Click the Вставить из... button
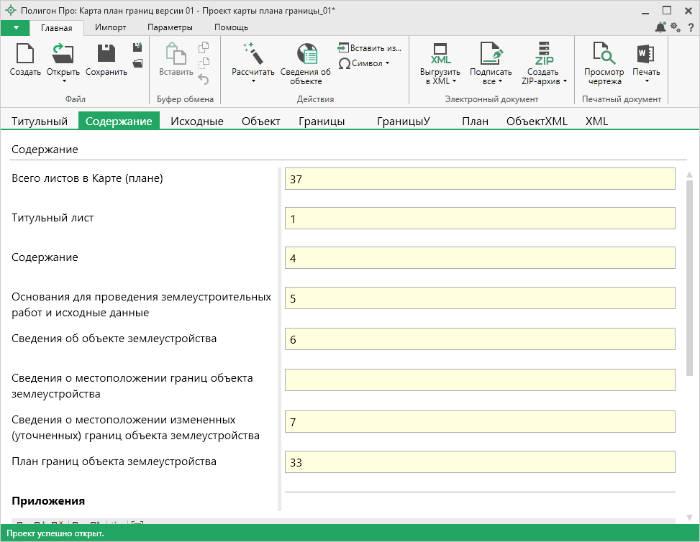 tap(369, 47)
